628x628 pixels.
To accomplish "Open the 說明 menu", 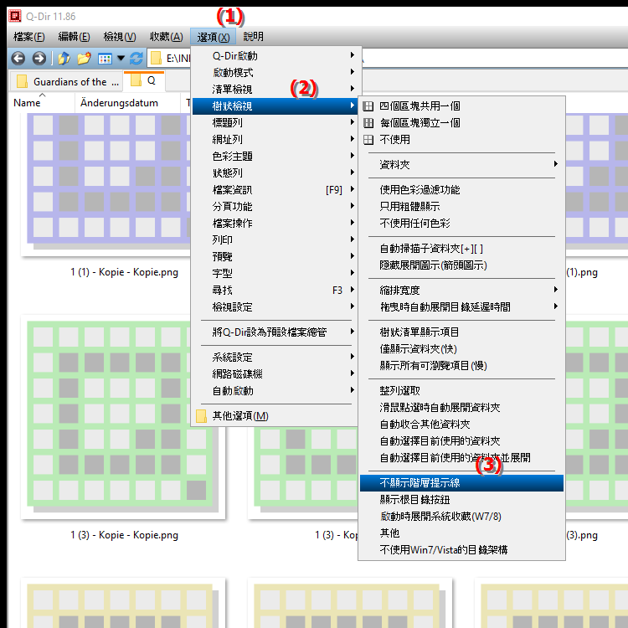I will 254,37.
